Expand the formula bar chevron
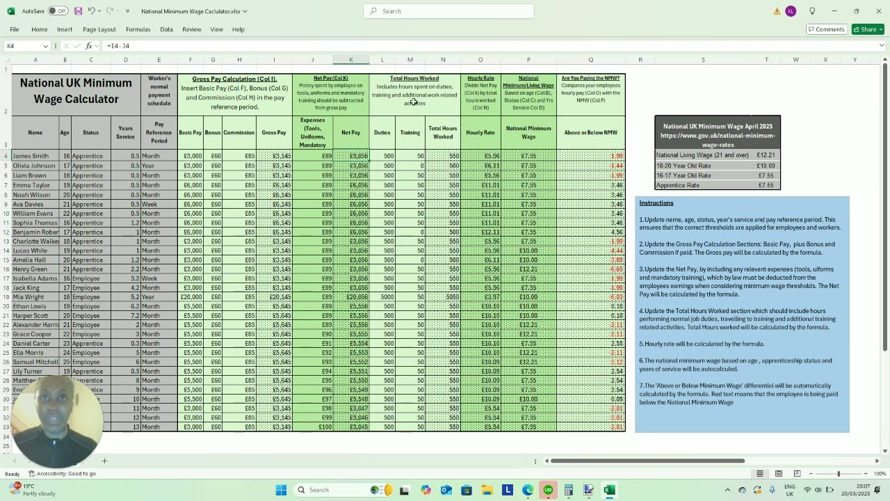This screenshot has width=890, height=501. pyautogui.click(x=882, y=46)
